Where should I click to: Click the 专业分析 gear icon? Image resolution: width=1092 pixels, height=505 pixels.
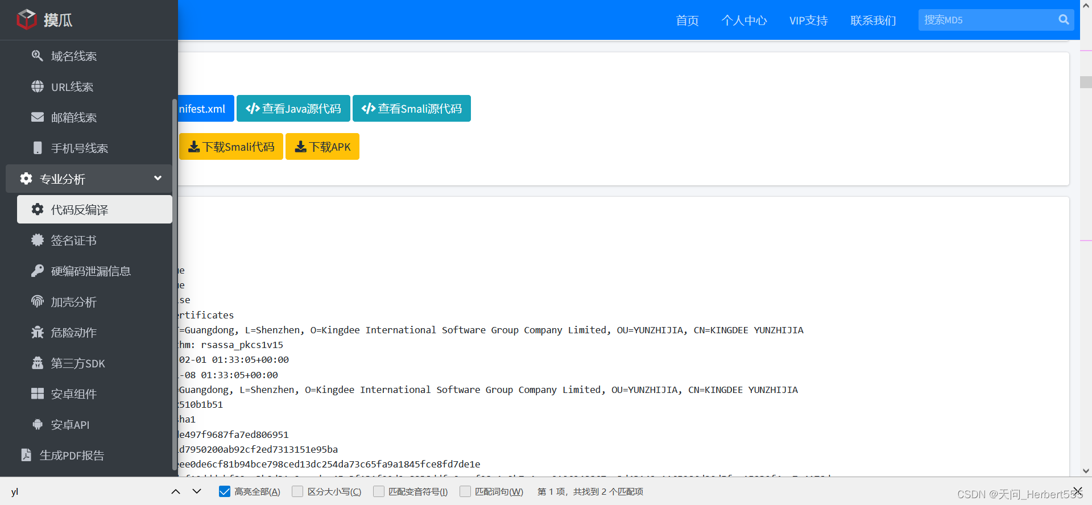click(26, 179)
